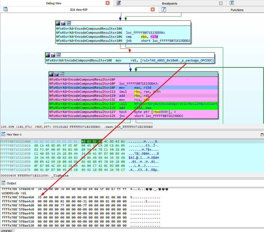Close the IDA View-RIP tab
Screen dimensions: 264x232
click(153, 9)
